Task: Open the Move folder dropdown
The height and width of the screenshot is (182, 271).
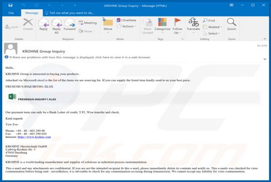Action: [108, 26]
